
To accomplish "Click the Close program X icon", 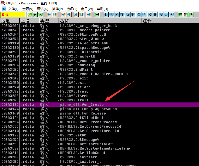I will coord(41,15).
